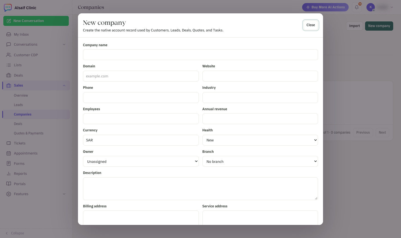Click the Lists icon in sidebar
The height and width of the screenshot is (238, 401).
9,65
